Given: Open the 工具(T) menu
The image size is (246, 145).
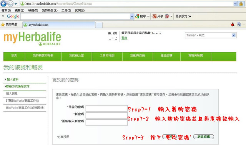Looking at the screenshot, I should (x=66, y=10).
